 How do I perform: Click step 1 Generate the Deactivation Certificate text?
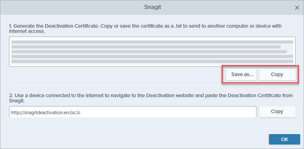point(145,28)
